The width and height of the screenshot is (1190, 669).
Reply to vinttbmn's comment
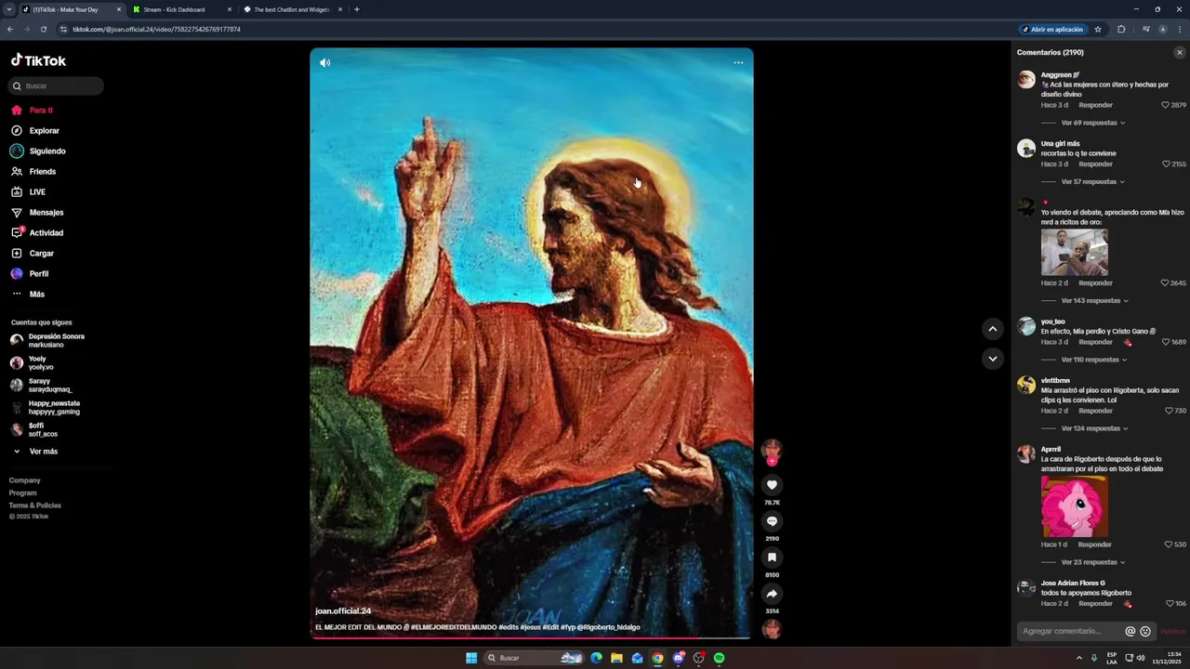(1095, 411)
